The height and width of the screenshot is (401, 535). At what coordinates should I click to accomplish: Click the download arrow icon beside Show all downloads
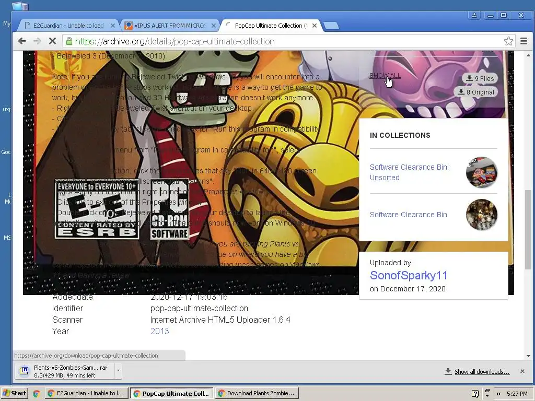click(x=448, y=371)
